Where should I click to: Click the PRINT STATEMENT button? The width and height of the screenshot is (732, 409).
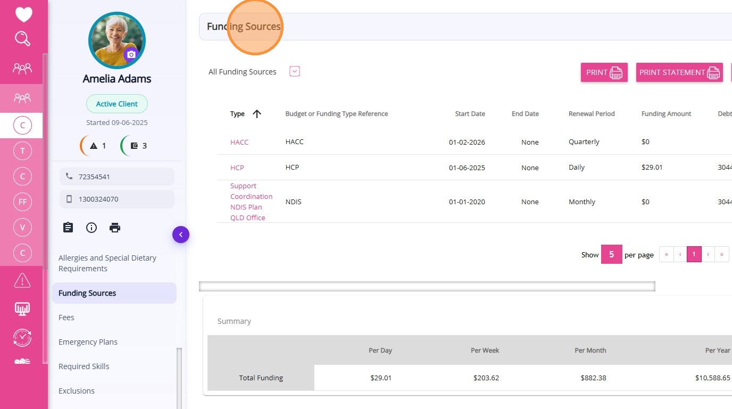[x=679, y=72]
